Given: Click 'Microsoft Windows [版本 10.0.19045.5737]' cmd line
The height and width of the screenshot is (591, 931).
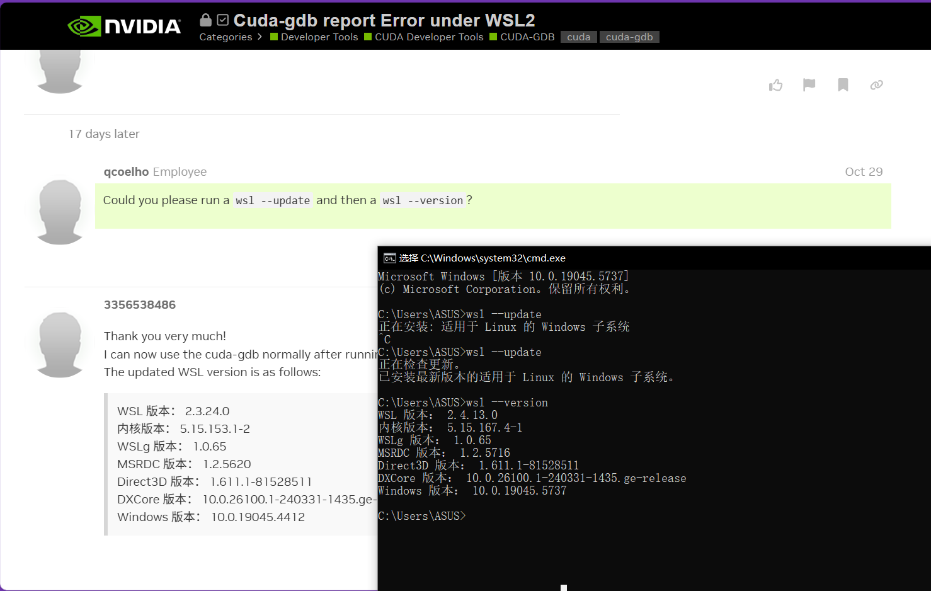Looking at the screenshot, I should (x=503, y=277).
